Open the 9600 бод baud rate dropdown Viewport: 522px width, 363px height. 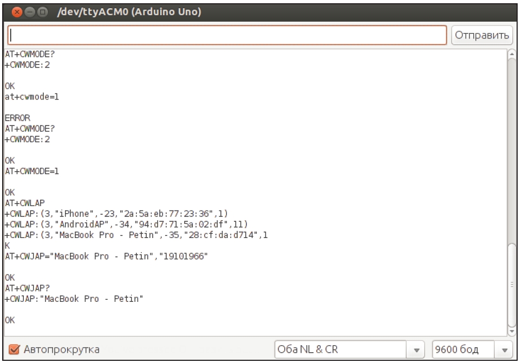(472, 349)
